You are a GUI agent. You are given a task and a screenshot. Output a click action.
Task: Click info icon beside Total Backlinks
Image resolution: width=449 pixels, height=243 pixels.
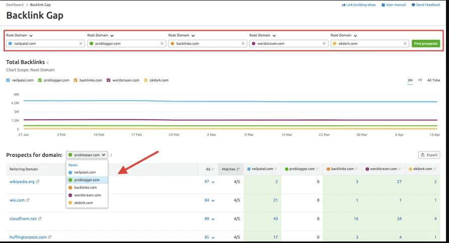point(48,62)
